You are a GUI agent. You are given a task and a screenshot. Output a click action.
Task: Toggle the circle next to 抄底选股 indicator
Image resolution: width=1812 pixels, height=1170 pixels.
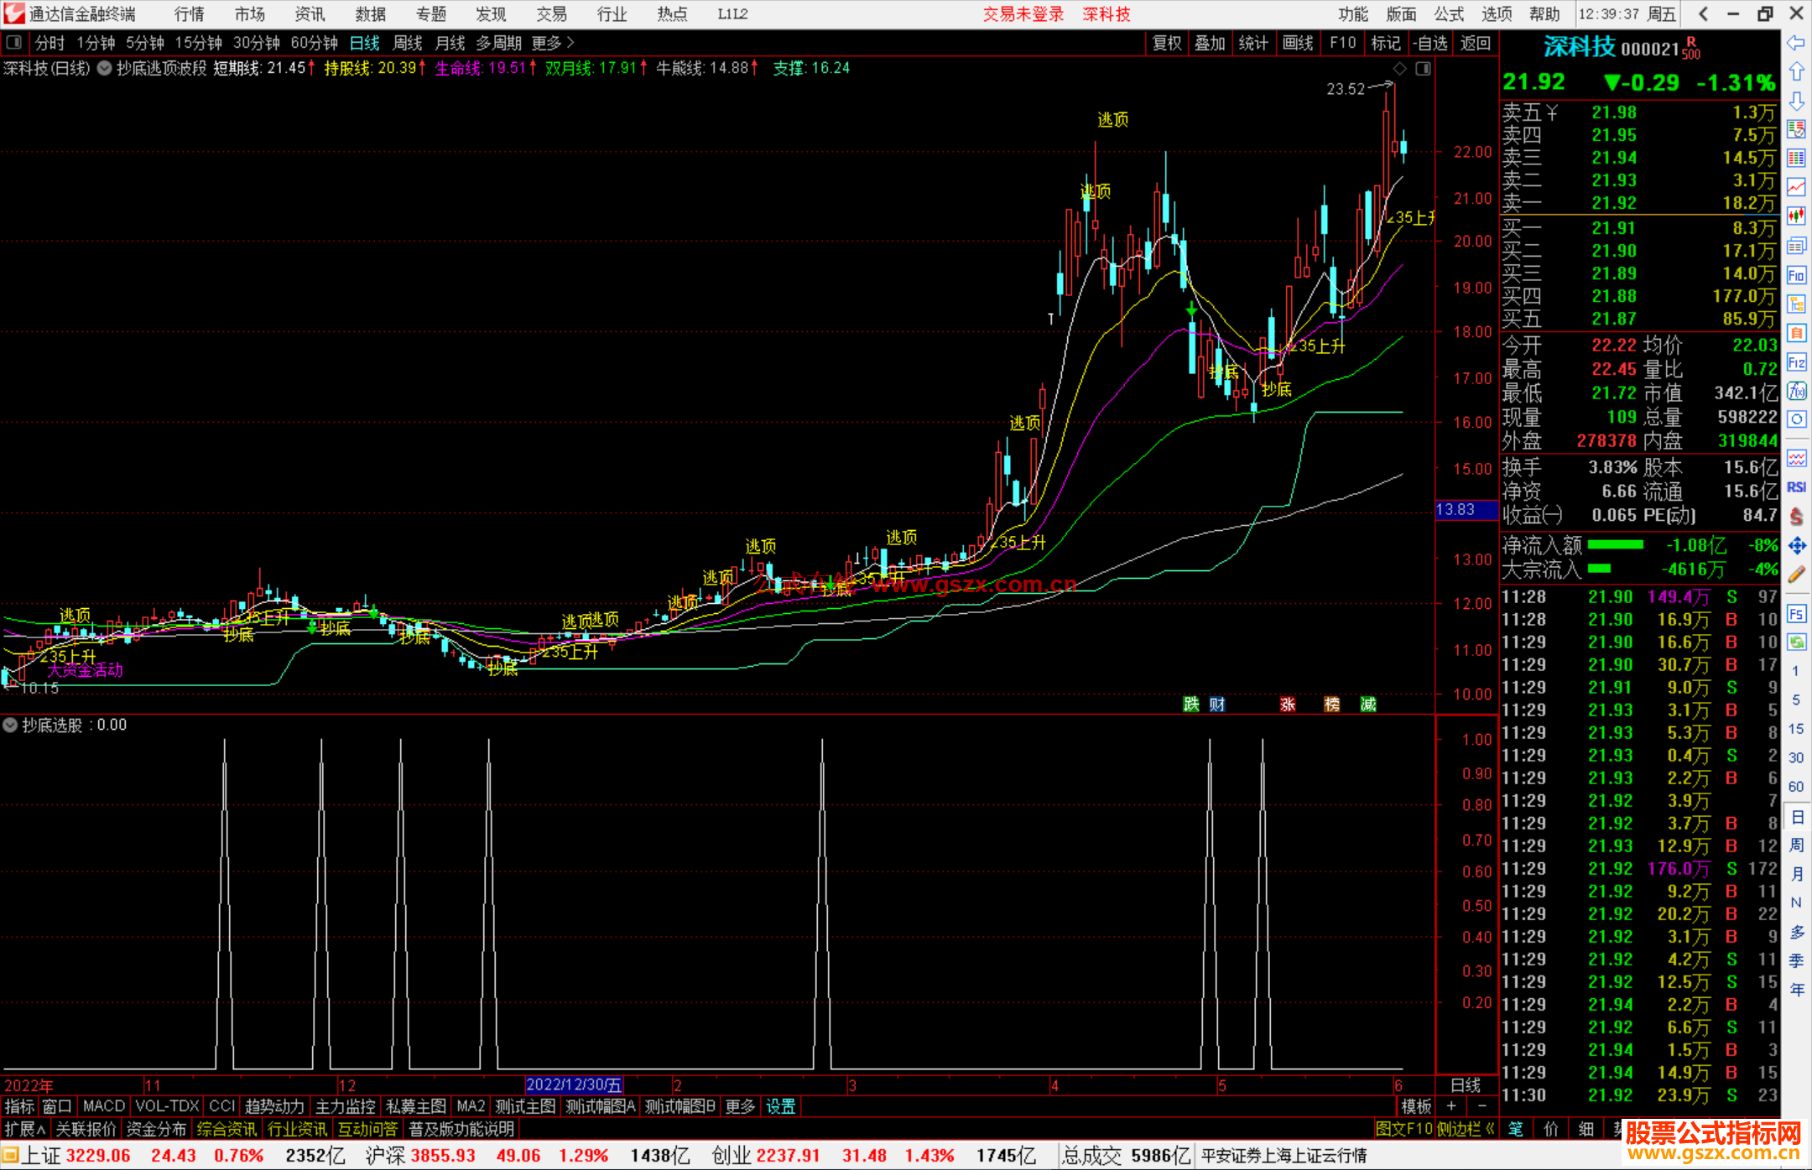[x=10, y=725]
